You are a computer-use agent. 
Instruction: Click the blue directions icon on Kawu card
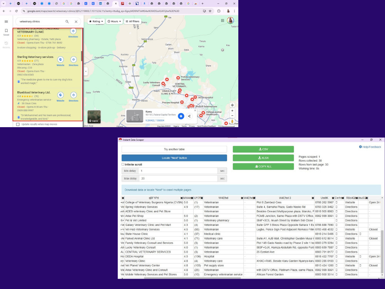pos(181,116)
